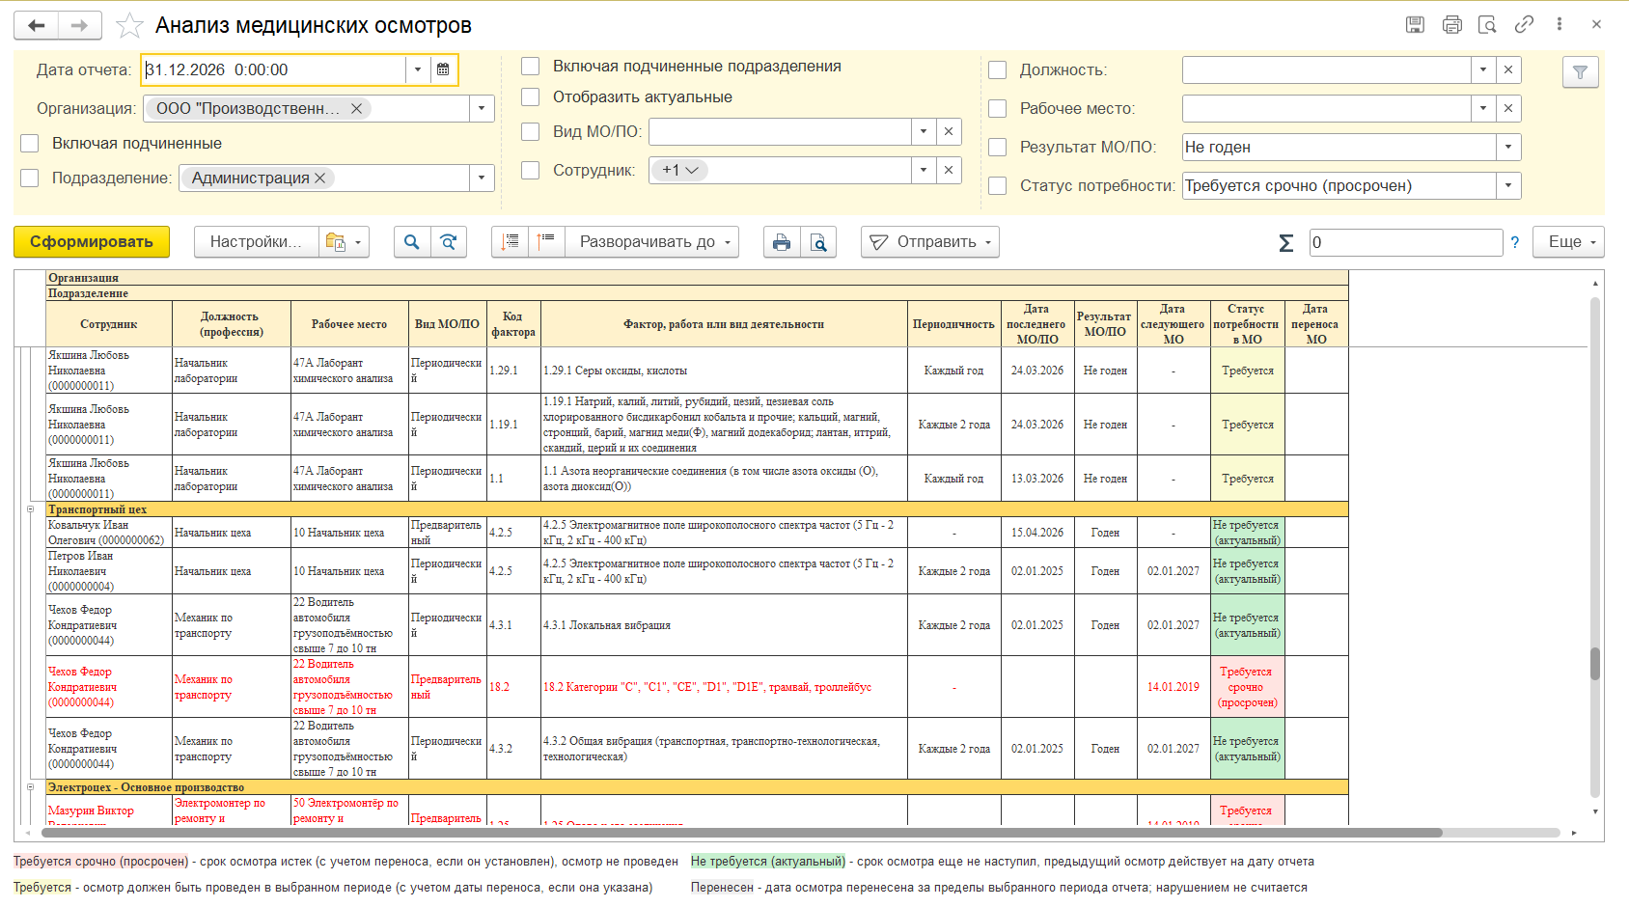Print the report from the report toolbar
The height and width of the screenshot is (907, 1629).
pos(782,242)
